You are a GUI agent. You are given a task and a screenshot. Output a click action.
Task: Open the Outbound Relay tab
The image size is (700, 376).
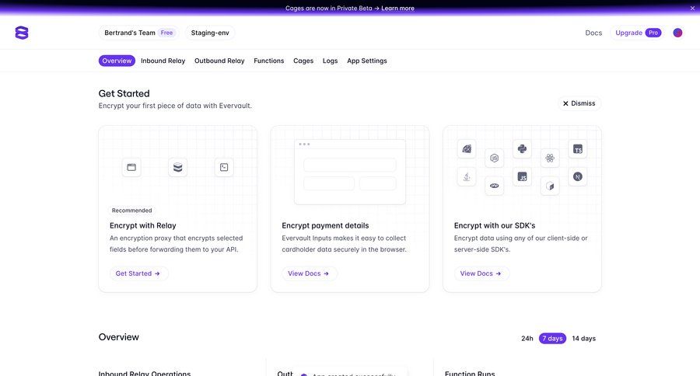[219, 61]
